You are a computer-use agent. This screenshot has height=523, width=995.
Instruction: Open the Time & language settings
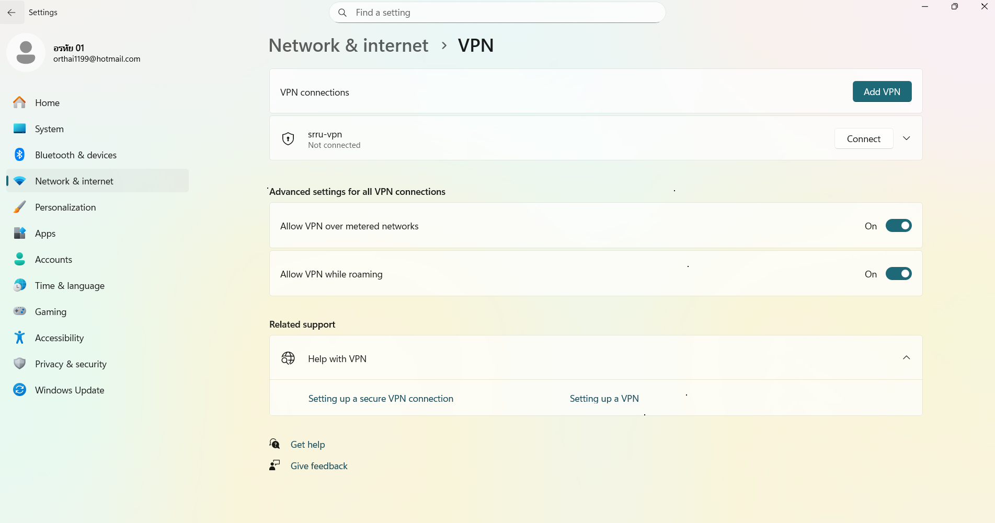pos(70,285)
